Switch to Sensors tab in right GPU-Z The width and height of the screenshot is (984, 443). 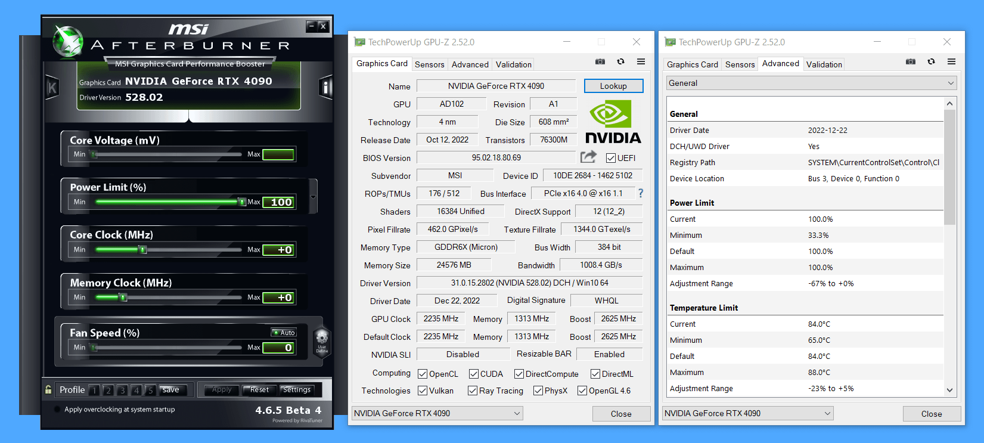(740, 64)
